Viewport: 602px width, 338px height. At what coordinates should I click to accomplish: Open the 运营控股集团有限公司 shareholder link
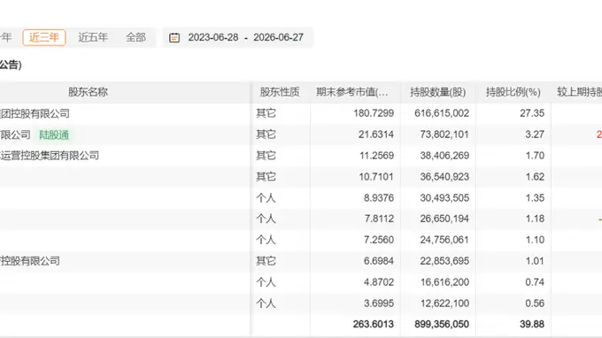(50, 156)
